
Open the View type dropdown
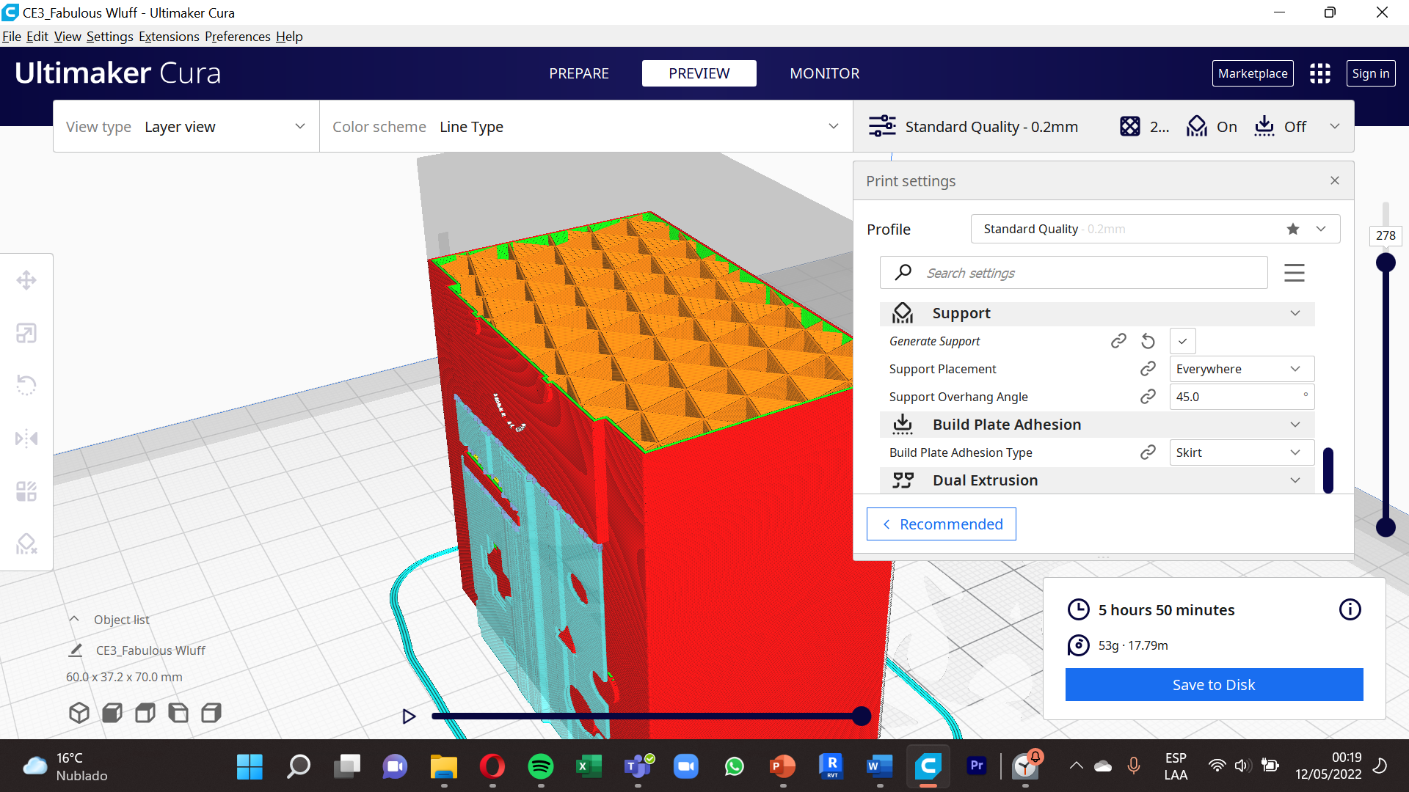pyautogui.click(x=186, y=127)
